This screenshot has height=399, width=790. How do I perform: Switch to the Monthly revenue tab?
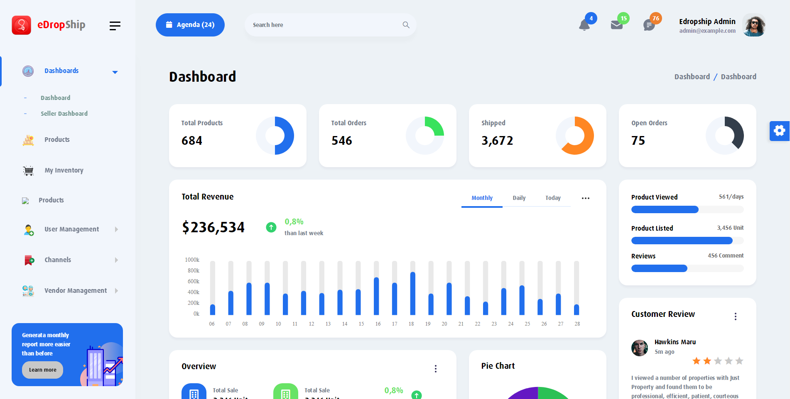click(482, 198)
